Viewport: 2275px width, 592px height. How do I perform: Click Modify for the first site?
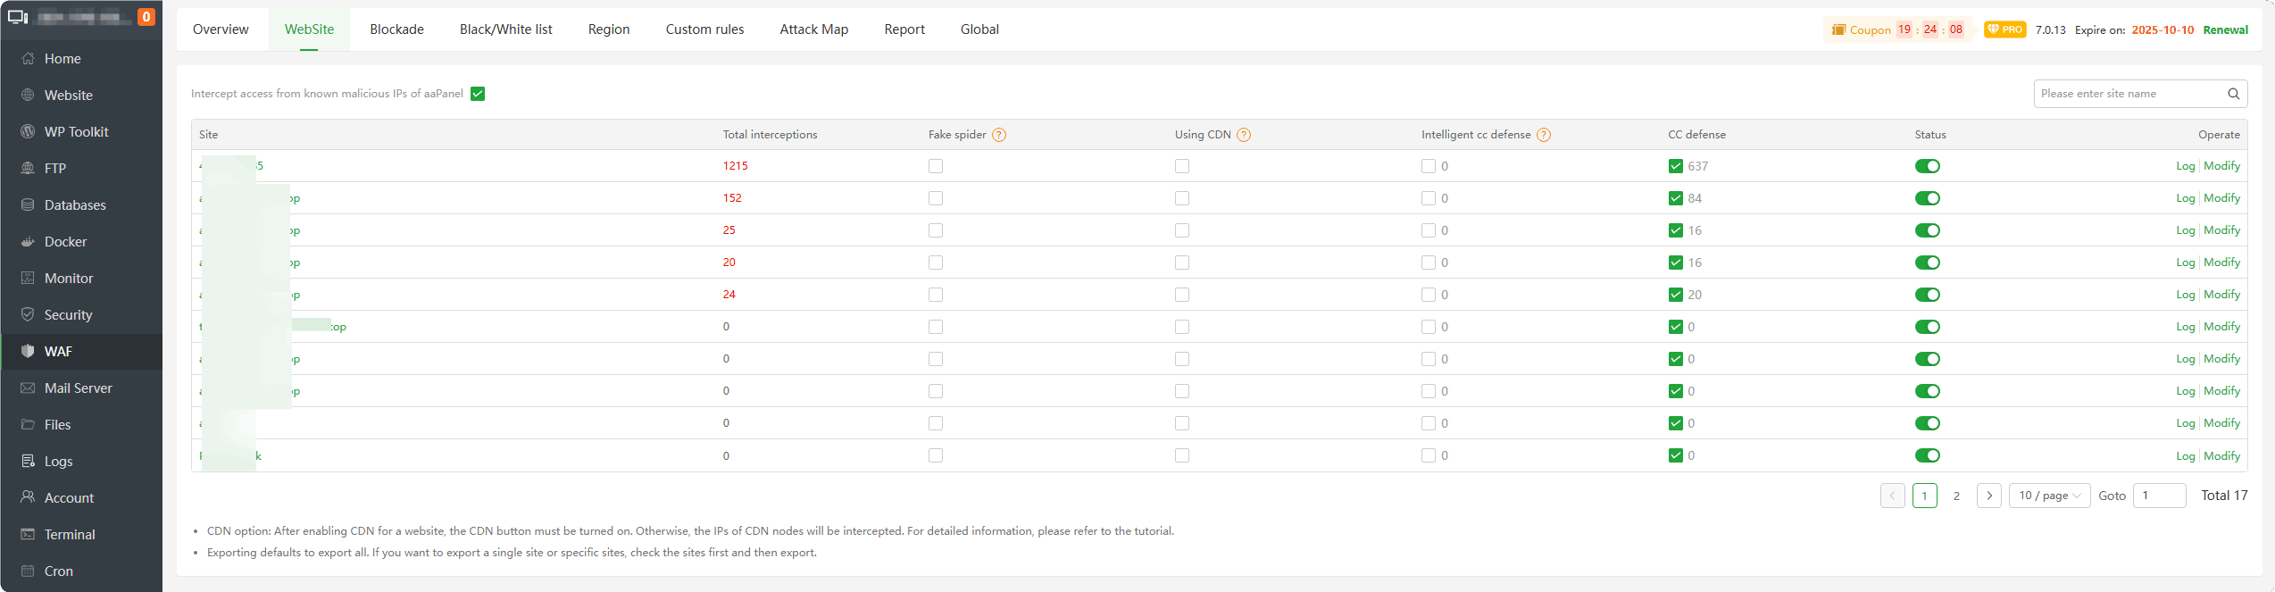(2221, 166)
